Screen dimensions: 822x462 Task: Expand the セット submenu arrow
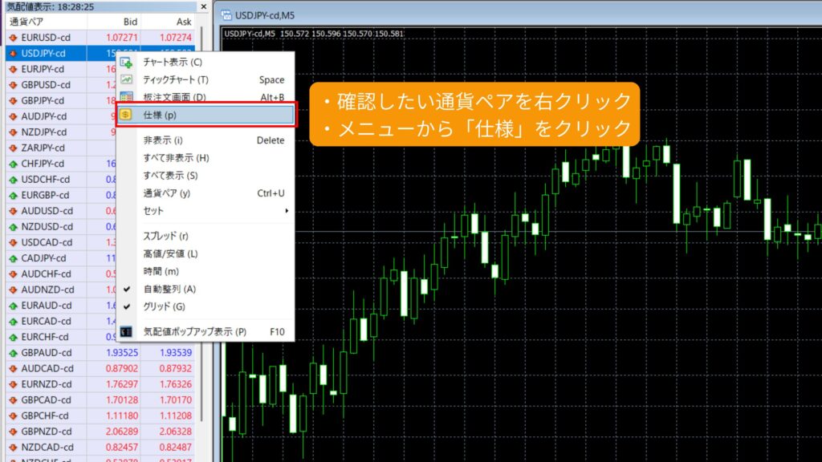(x=287, y=211)
